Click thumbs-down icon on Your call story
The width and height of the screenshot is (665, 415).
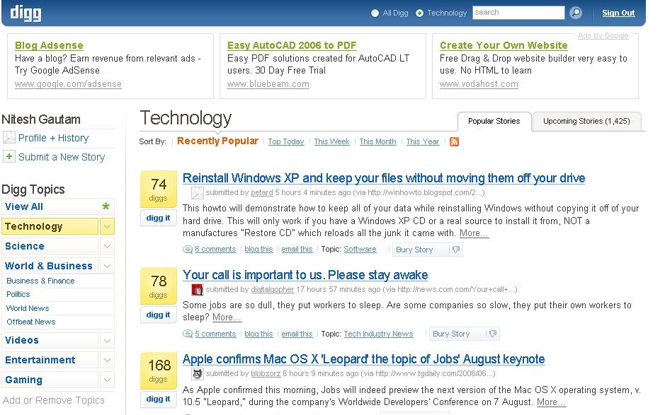493,334
